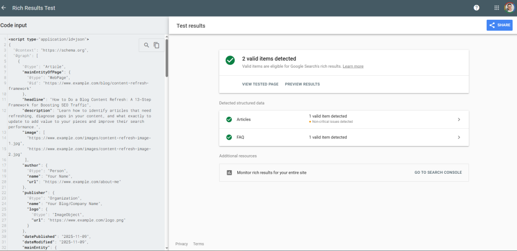517x251 pixels.
Task: Expand the Articles result row chevron
Action: click(x=458, y=119)
